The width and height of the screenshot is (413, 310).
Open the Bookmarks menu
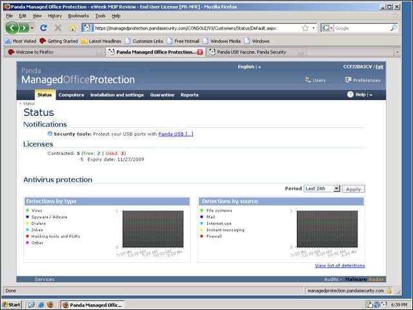point(79,15)
